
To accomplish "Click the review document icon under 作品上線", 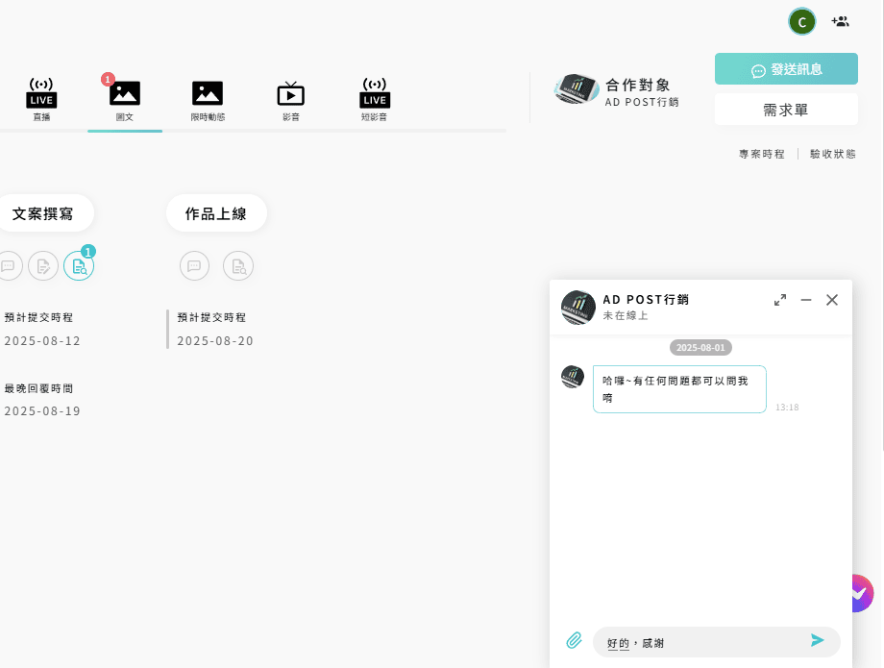I will coord(238,266).
